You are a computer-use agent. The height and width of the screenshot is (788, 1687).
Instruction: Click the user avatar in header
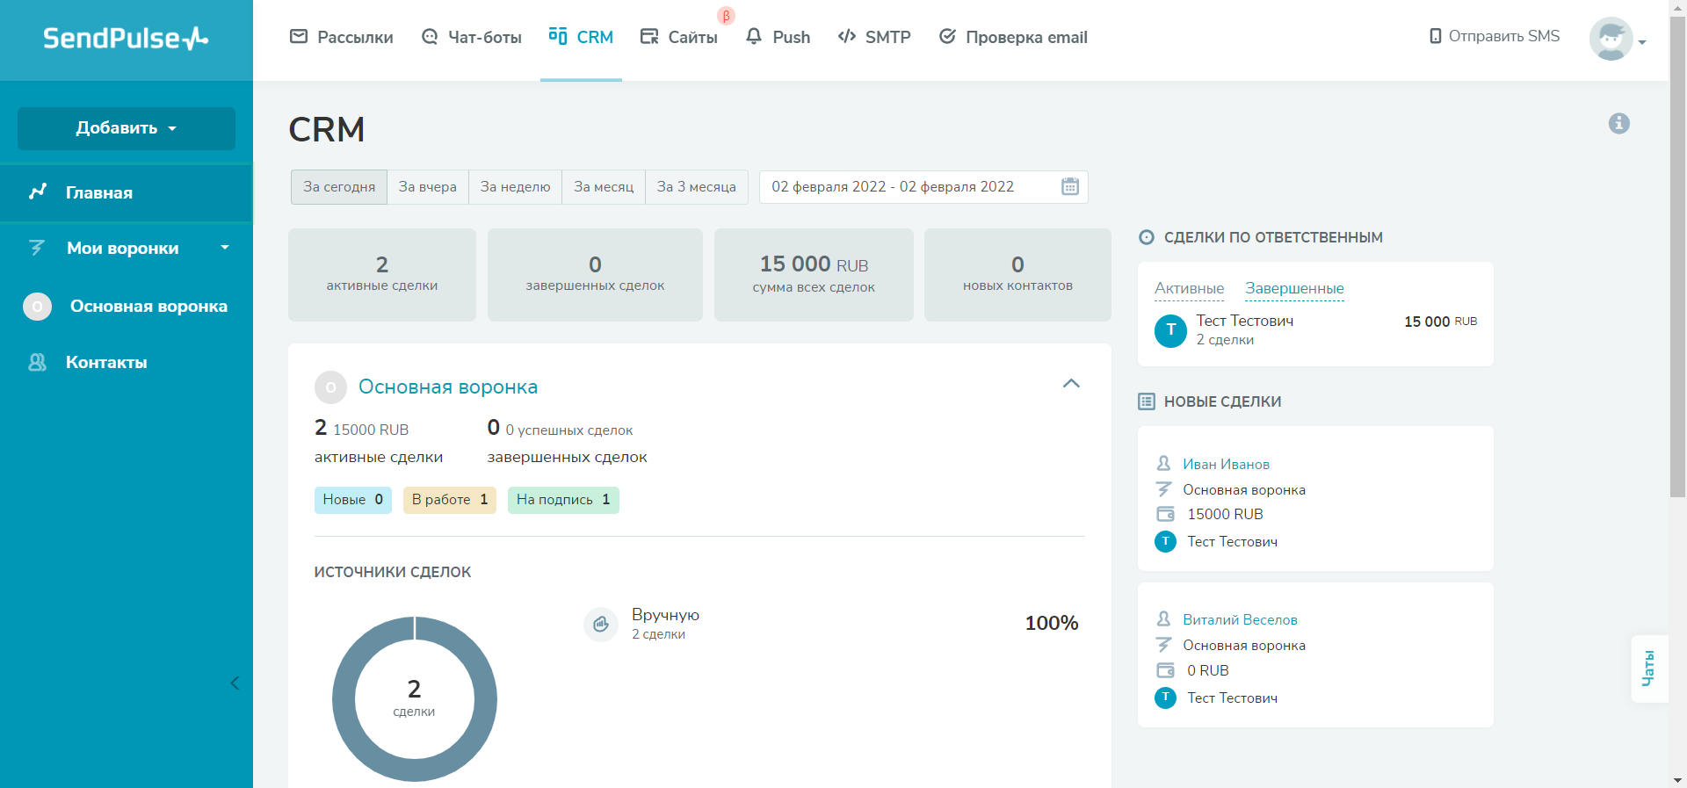[1611, 39]
